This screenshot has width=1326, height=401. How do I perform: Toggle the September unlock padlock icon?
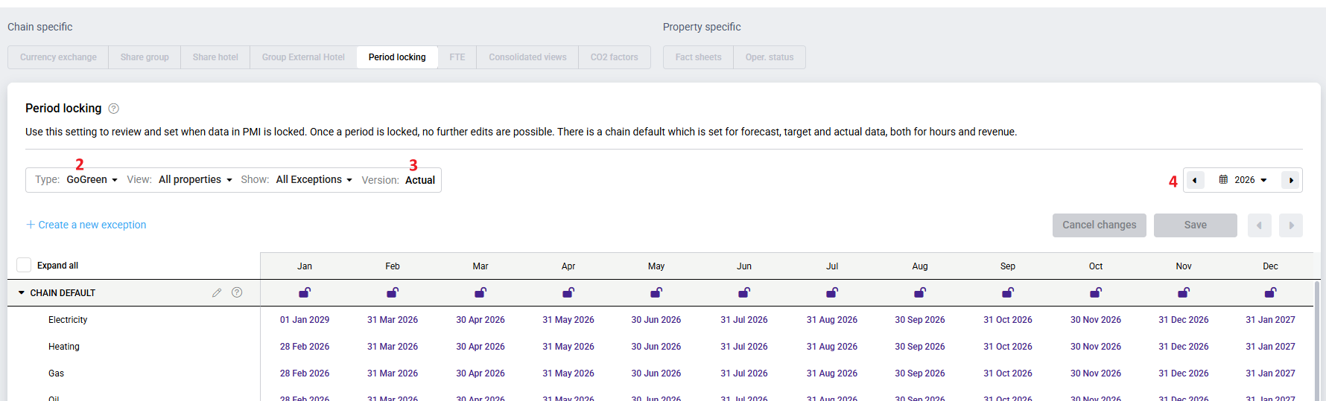(x=1008, y=292)
